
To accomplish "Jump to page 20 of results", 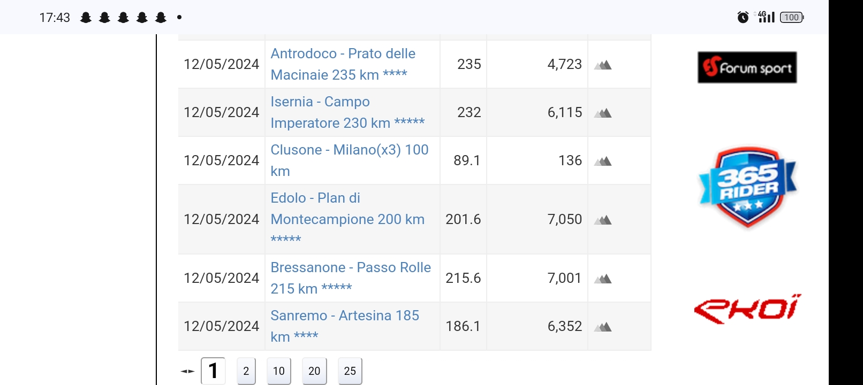I will coord(314,371).
